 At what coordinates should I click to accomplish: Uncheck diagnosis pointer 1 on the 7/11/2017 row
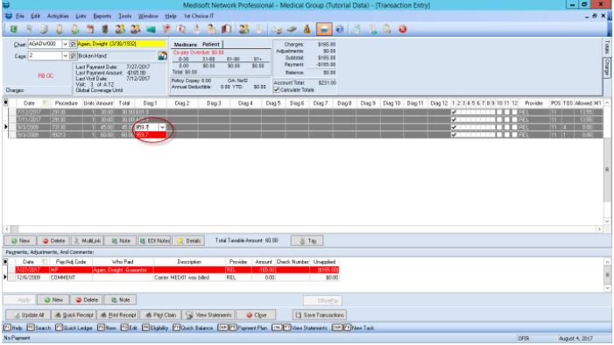(454, 119)
